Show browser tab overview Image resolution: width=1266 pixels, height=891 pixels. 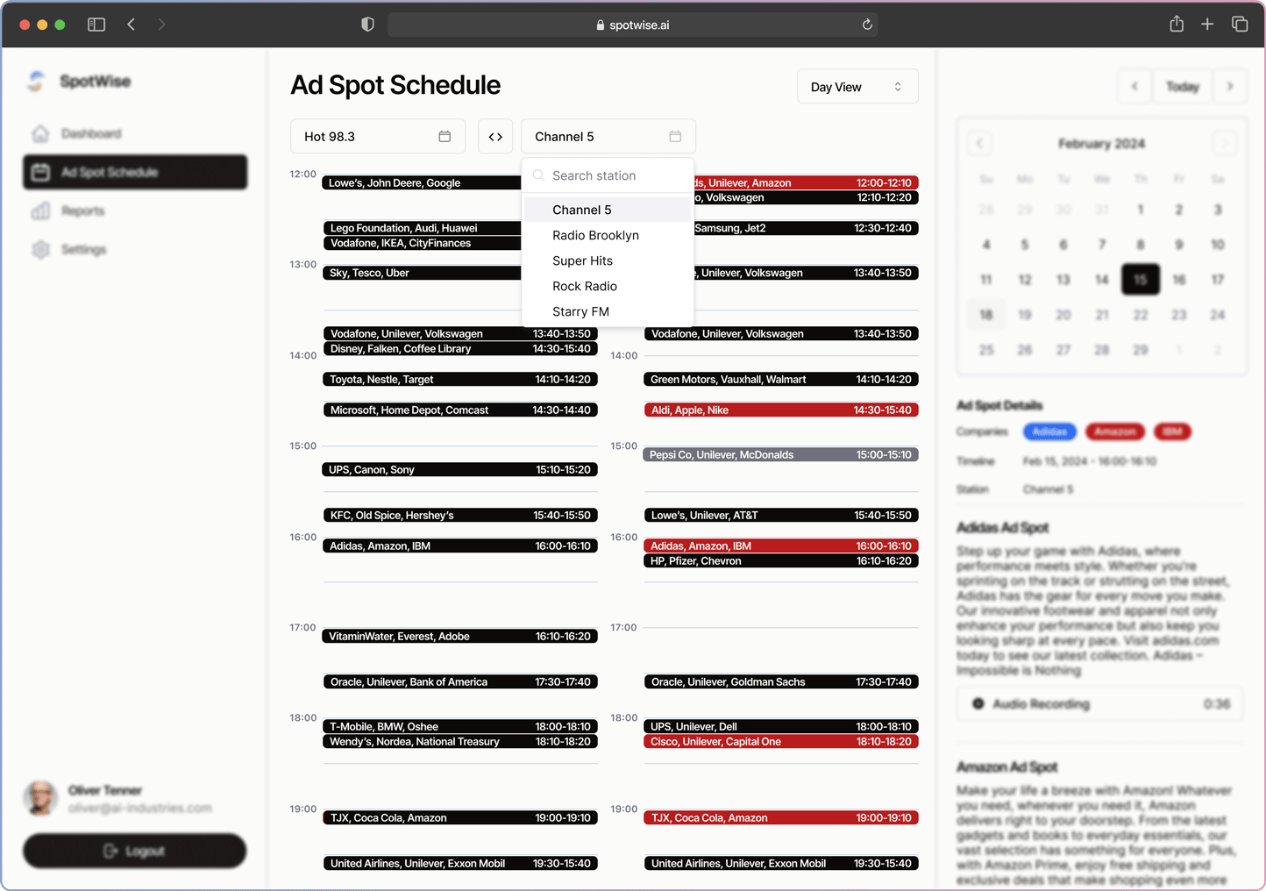click(1240, 25)
